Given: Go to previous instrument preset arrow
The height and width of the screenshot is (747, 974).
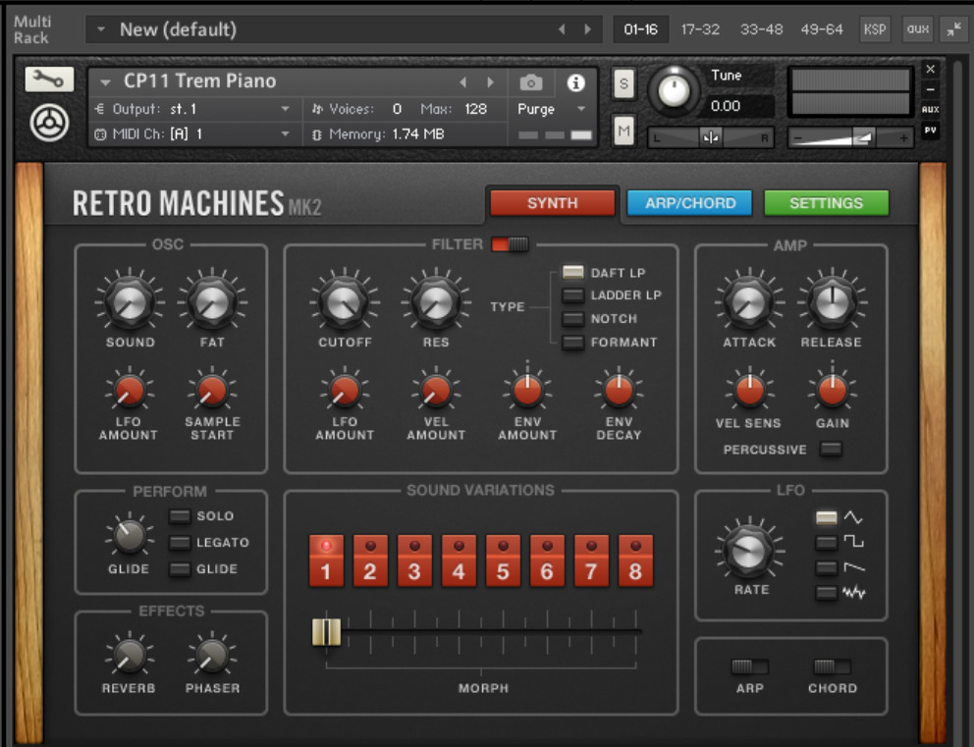Looking at the screenshot, I should point(462,82).
